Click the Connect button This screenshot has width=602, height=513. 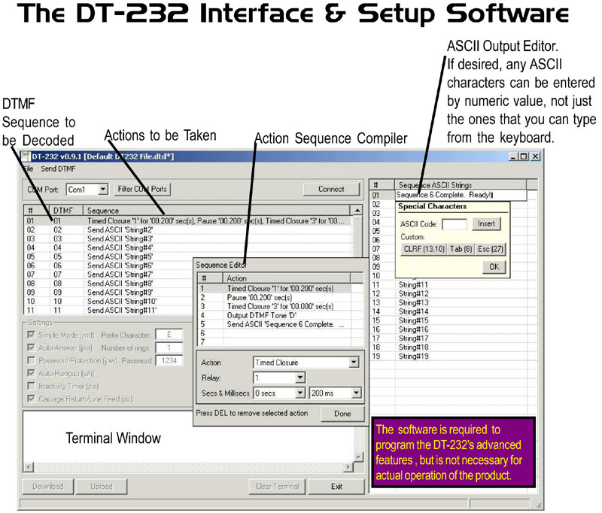click(x=330, y=189)
